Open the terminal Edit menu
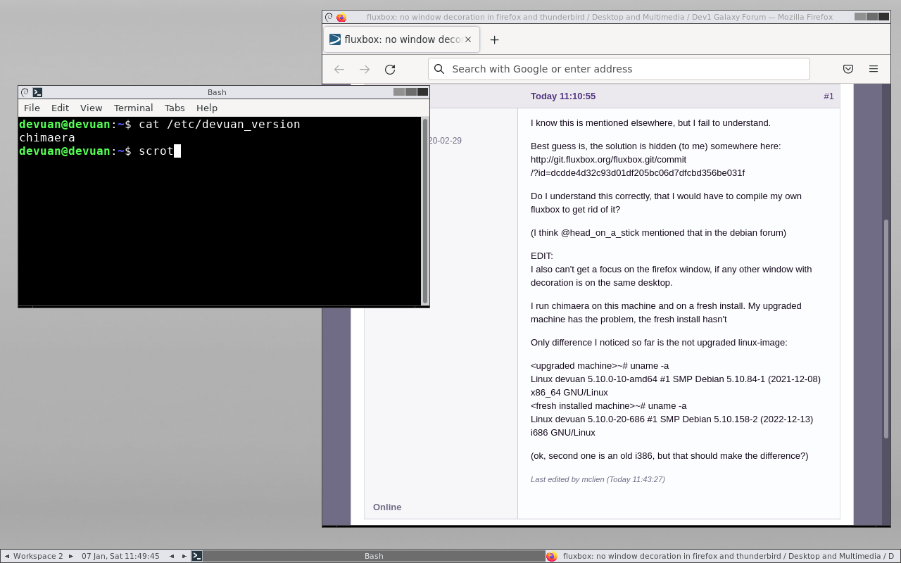Viewport: 901px width, 563px height. pyautogui.click(x=60, y=108)
